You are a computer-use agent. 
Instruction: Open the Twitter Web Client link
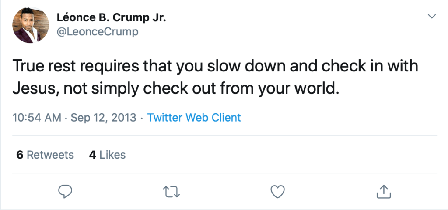194,118
